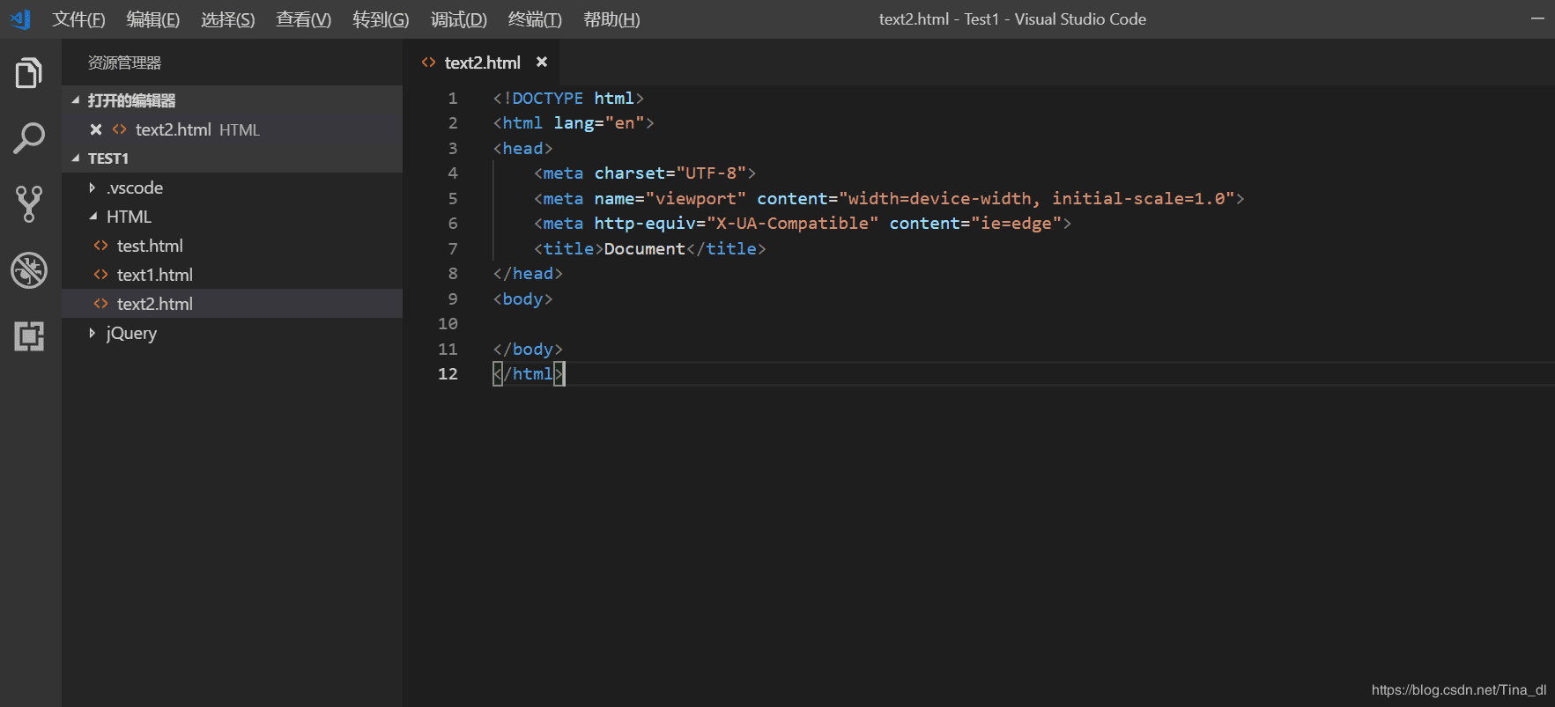Open the Debug view icon
Viewport: 1555px width, 707px height.
tap(29, 270)
